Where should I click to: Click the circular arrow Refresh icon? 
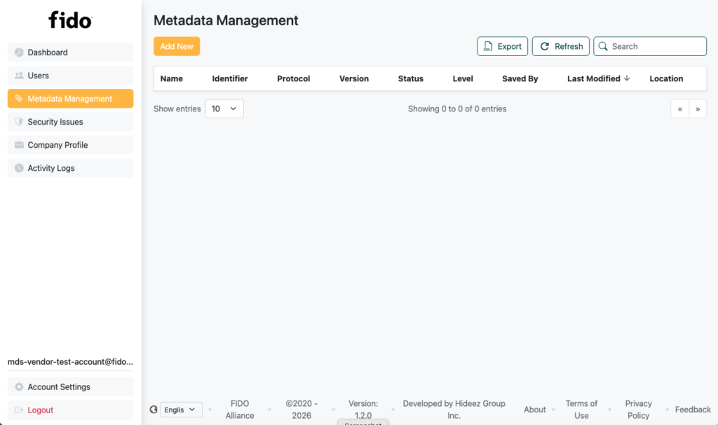544,46
